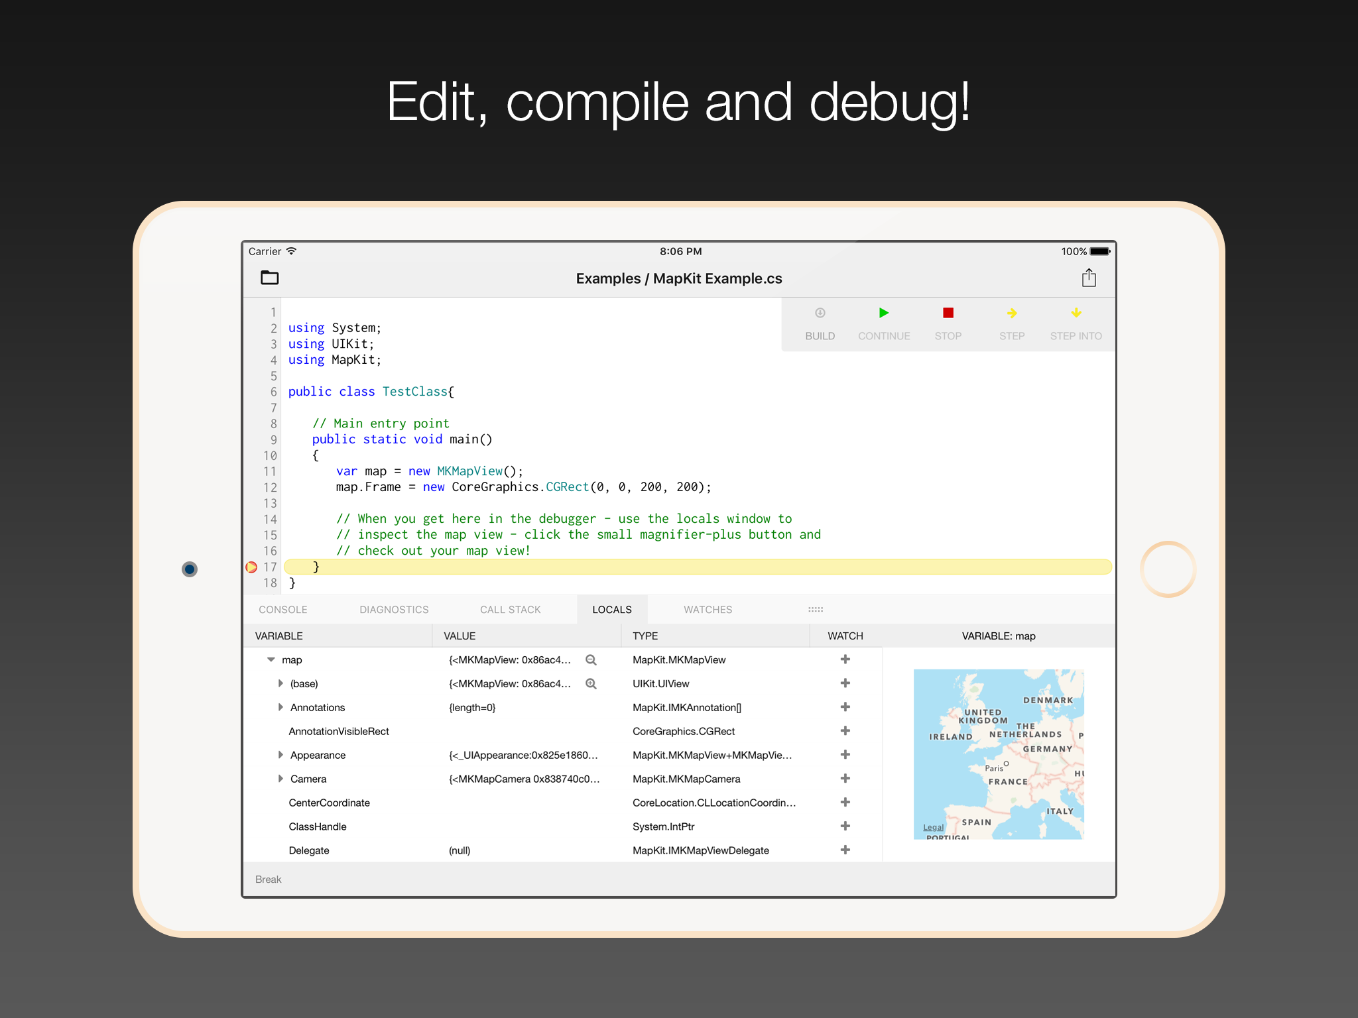Viewport: 1358px width, 1018px height.
Task: Click magnifier-plus icon on map row
Action: 591,660
